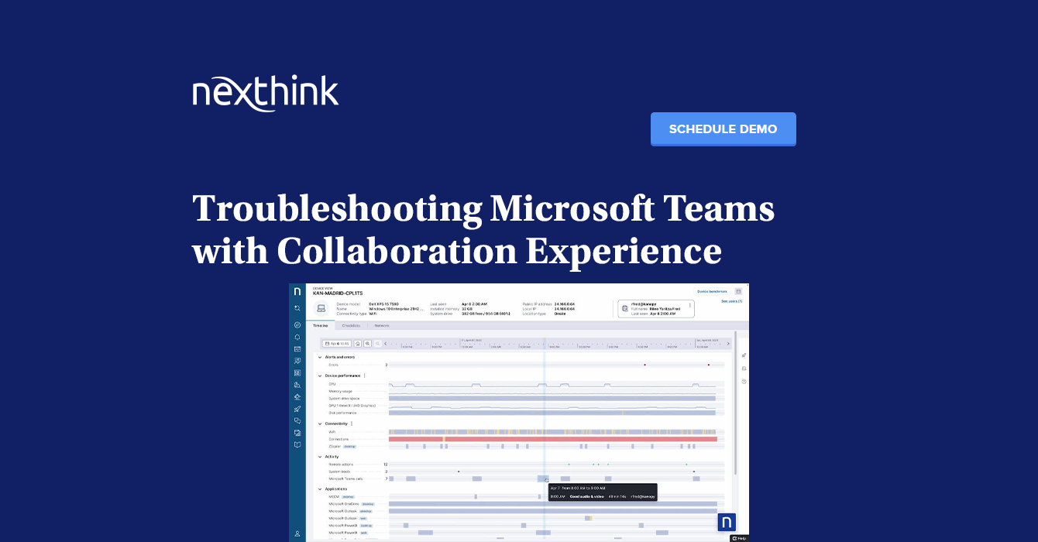Image resolution: width=1038 pixels, height=542 pixels.
Task: Collapse the Alerts and errors section
Action: pos(320,357)
